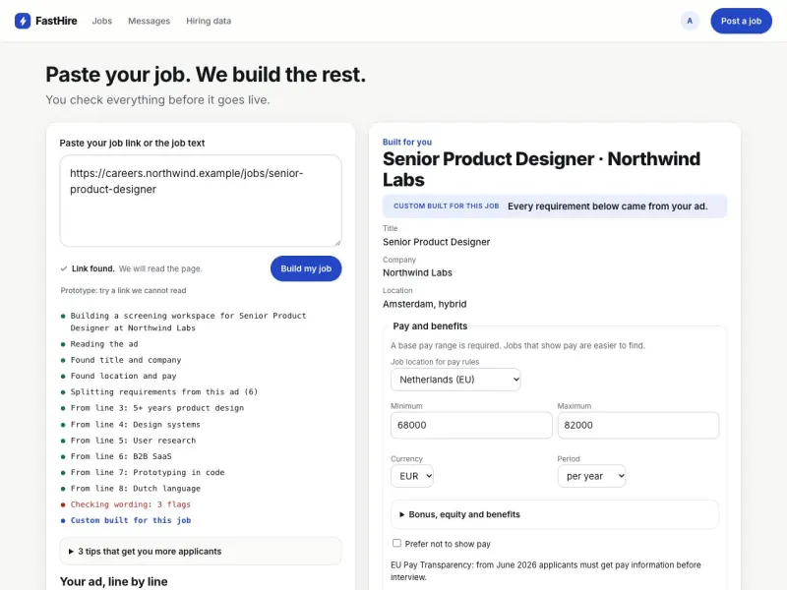Click the resize grip of the job text area

coord(337,243)
